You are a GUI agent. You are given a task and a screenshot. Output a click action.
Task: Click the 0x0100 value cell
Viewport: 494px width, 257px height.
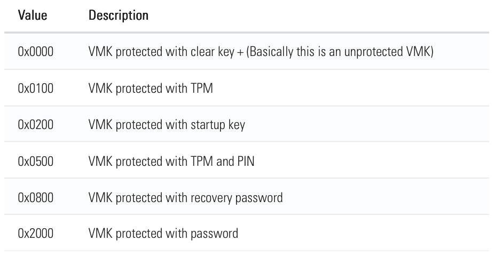pyautogui.click(x=36, y=88)
